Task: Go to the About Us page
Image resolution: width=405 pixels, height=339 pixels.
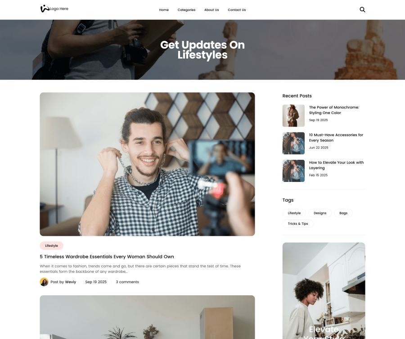Action: click(211, 10)
